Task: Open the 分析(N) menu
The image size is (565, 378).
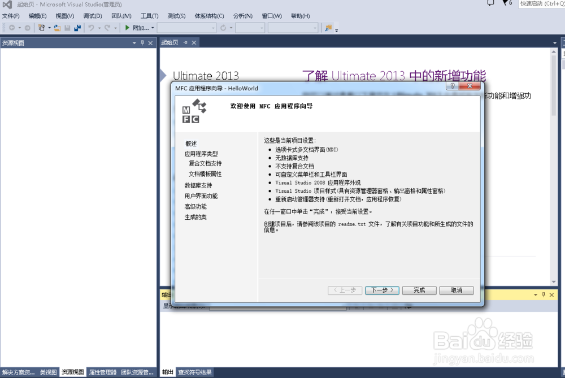Action: [243, 16]
